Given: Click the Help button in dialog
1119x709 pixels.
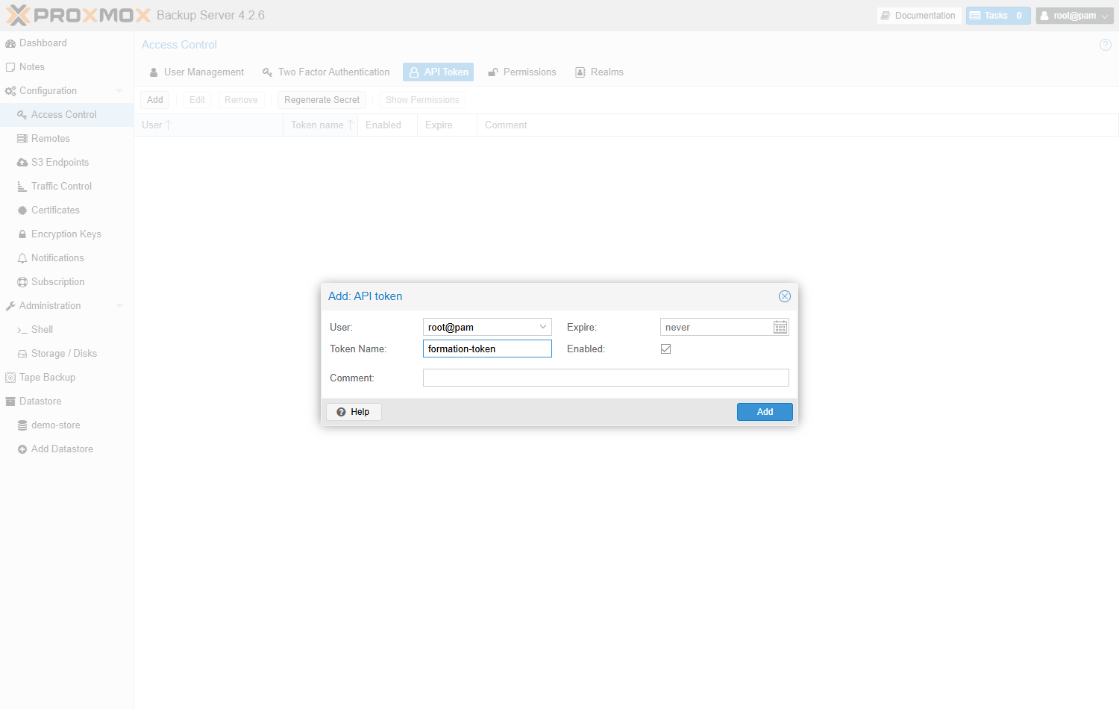Looking at the screenshot, I should point(354,412).
